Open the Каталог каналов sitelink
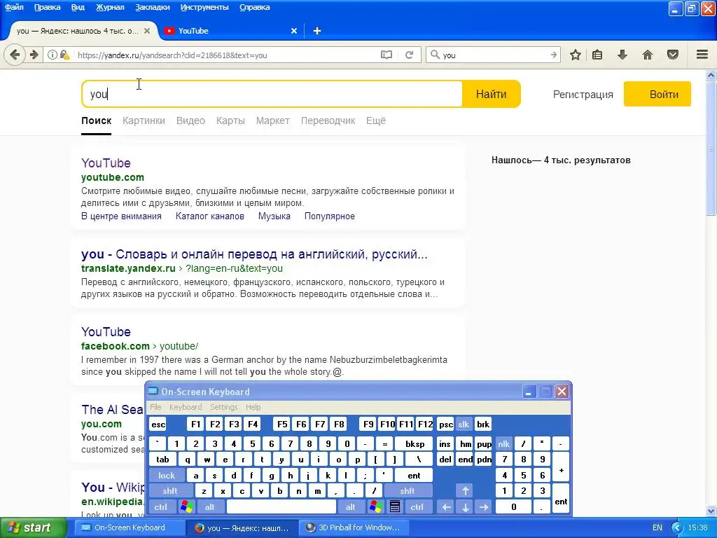 210,216
